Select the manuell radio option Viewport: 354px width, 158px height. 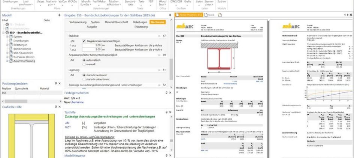[84, 65]
